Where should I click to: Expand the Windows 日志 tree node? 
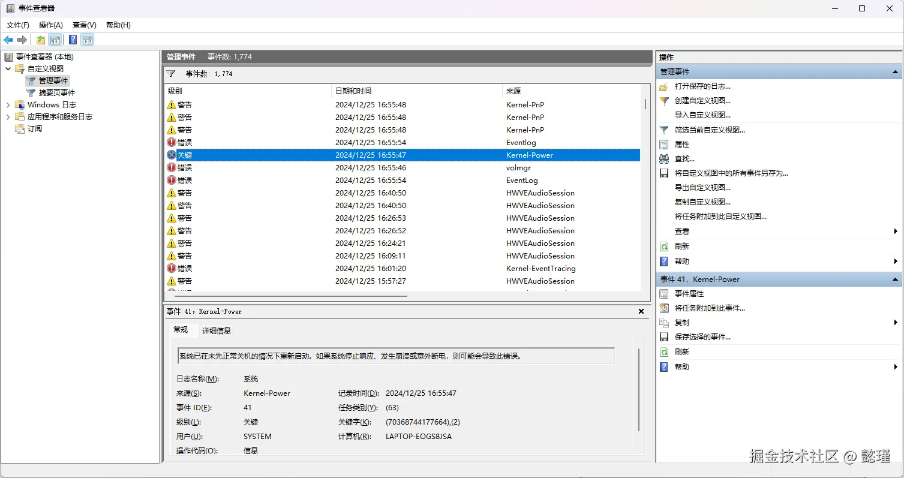coord(8,105)
